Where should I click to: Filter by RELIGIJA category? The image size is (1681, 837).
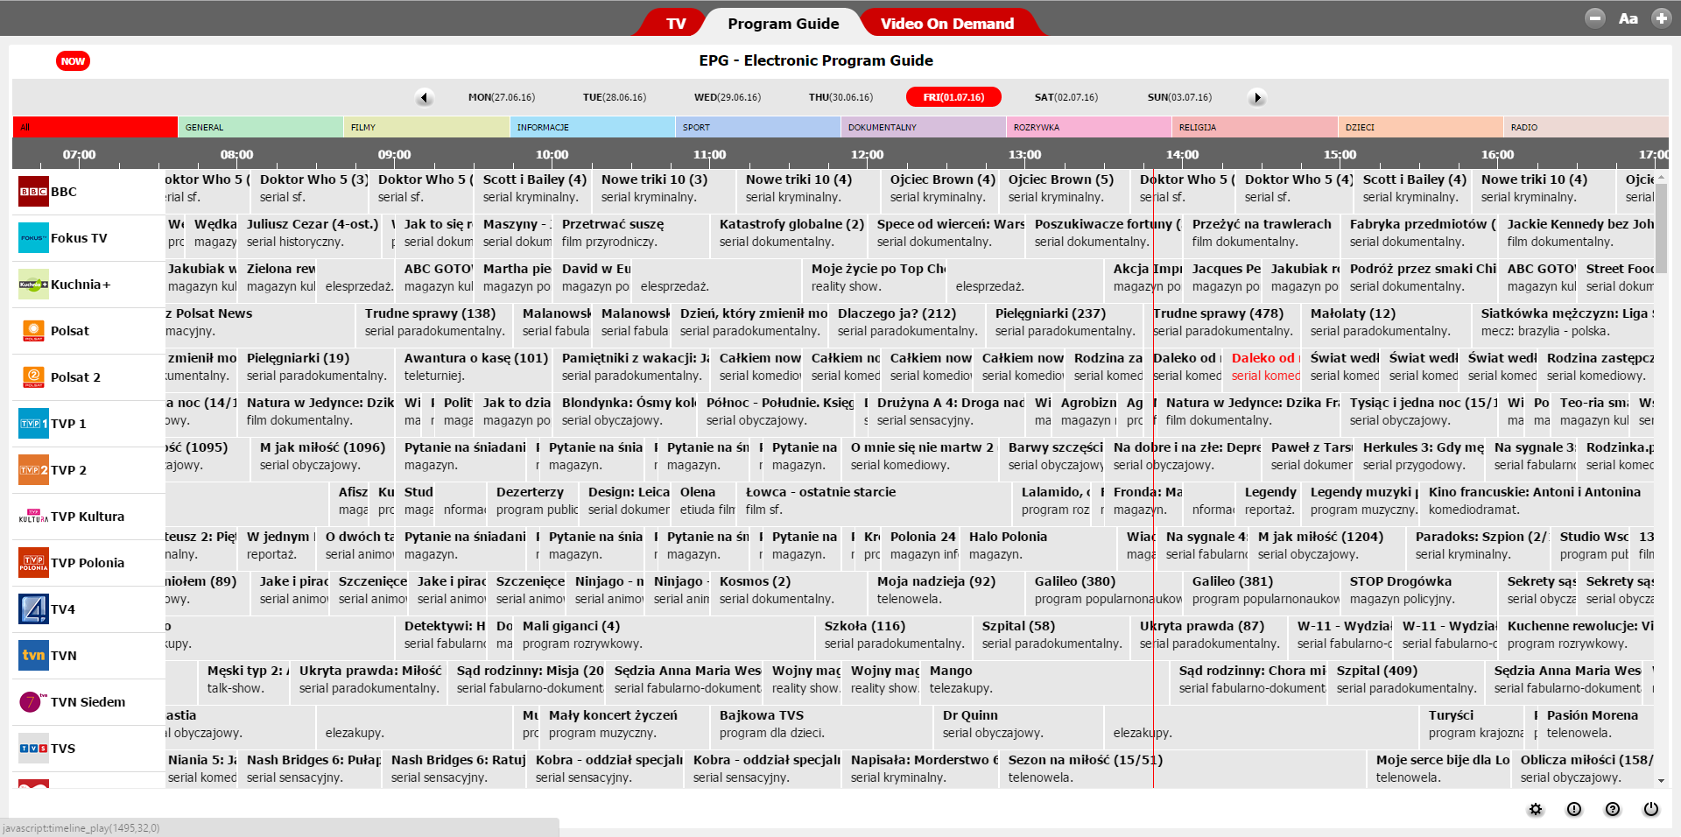(x=1255, y=127)
